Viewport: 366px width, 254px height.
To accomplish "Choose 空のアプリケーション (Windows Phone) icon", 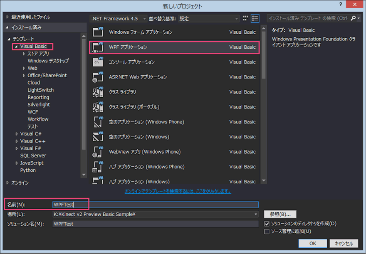I will click(98, 122).
